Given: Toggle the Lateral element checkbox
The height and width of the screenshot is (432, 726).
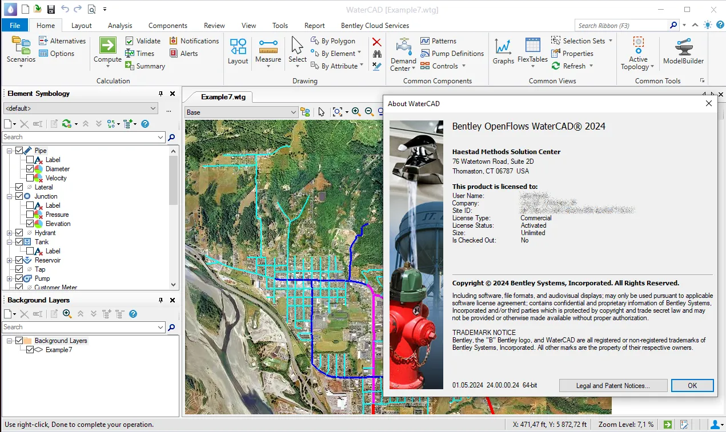Looking at the screenshot, I should coord(19,187).
